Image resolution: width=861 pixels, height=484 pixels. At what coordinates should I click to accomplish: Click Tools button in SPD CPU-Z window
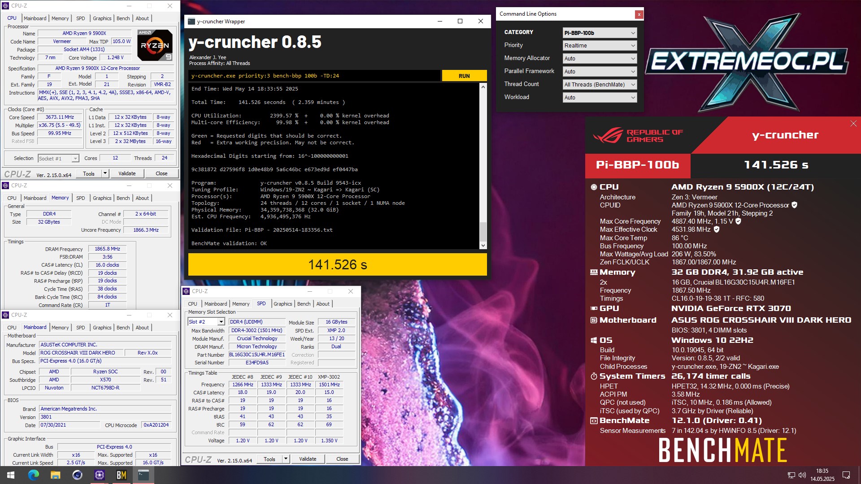[270, 459]
